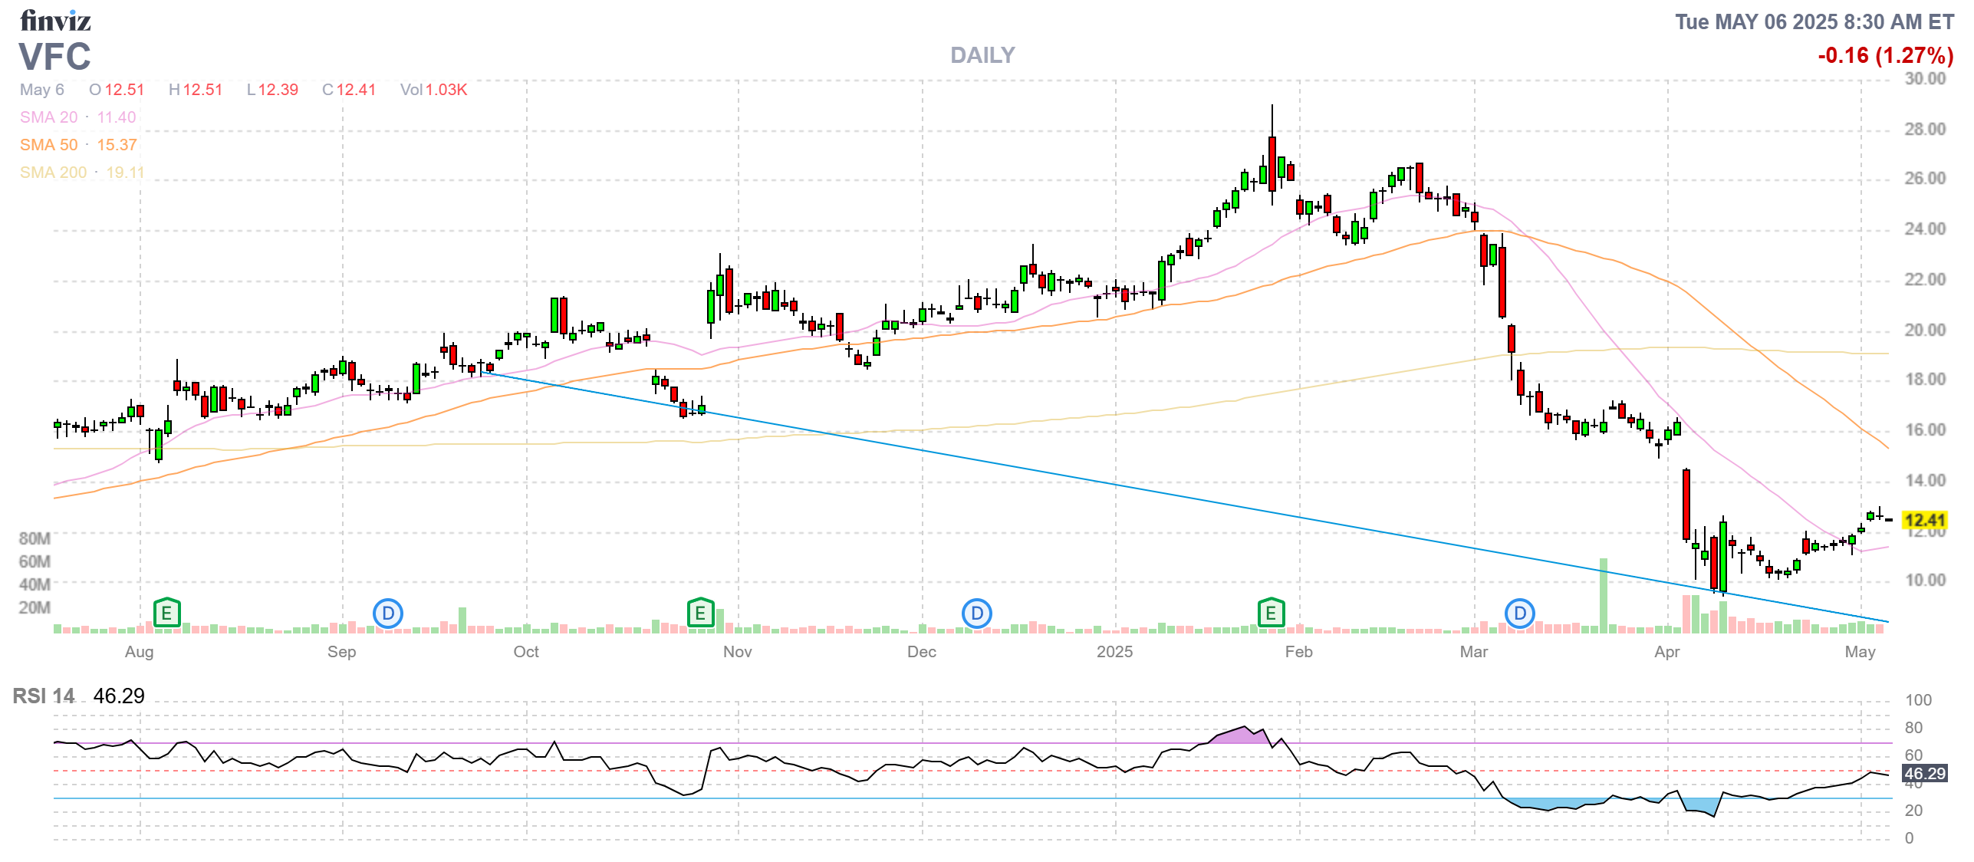Select the SMA 200 legend label
The height and width of the screenshot is (862, 1974).
click(54, 173)
